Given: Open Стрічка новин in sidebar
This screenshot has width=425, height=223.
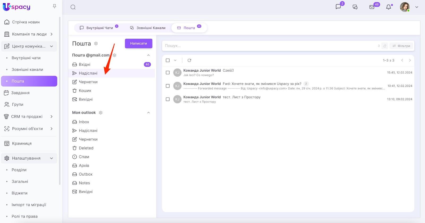Looking at the screenshot, I should 29,22.
